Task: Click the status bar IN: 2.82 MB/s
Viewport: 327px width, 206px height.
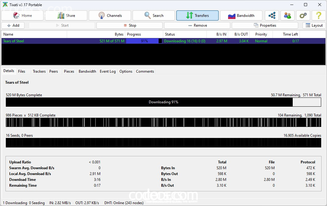Action: [60, 203]
